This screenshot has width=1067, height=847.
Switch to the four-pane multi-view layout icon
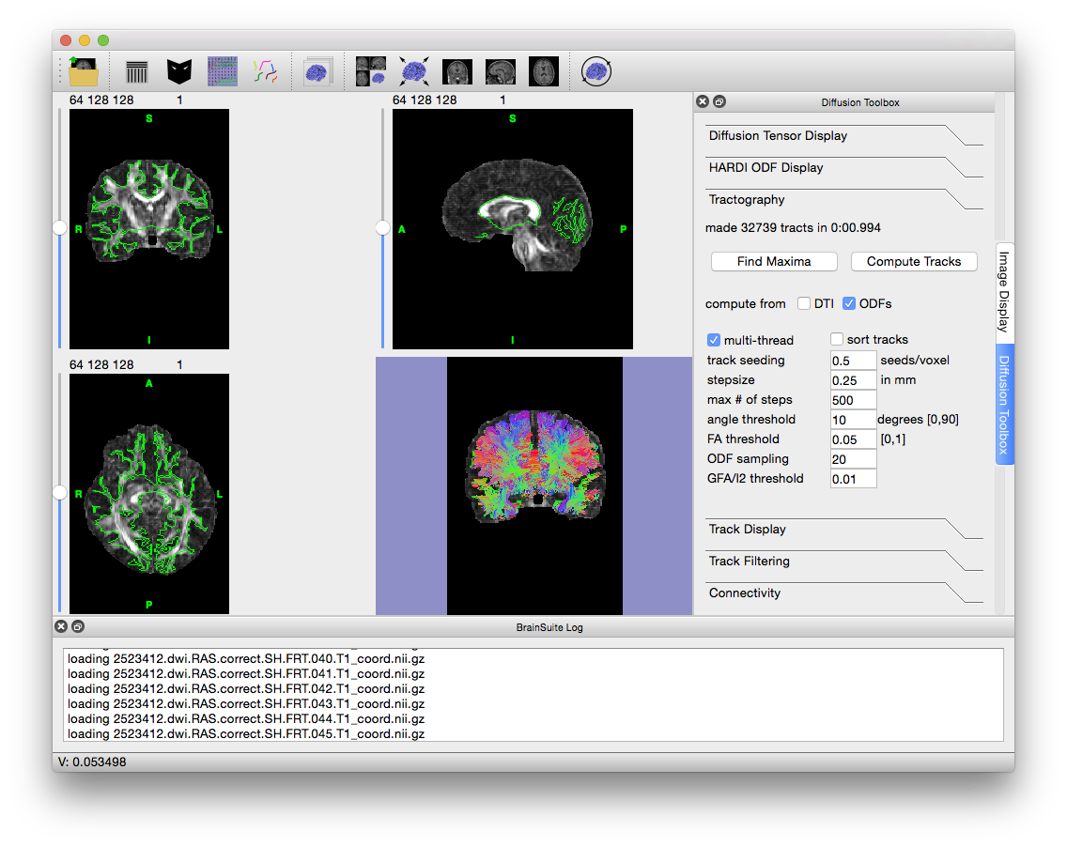(370, 71)
